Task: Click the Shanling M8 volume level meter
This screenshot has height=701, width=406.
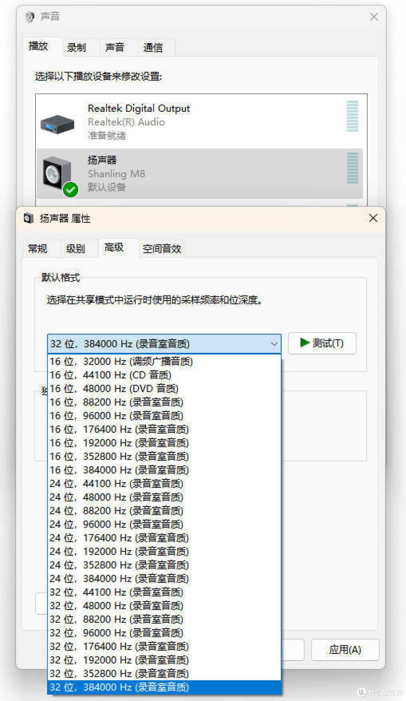Action: [352, 168]
